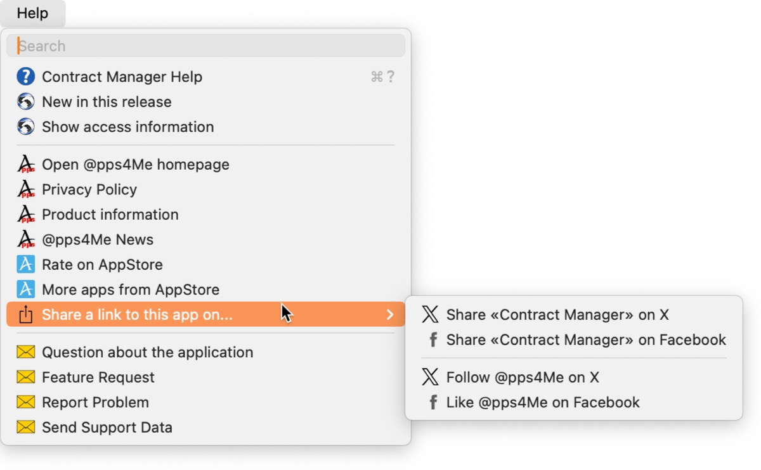Click App Store icon beside Rate on AppStore
Image resolution: width=761 pixels, height=470 pixels.
[25, 265]
